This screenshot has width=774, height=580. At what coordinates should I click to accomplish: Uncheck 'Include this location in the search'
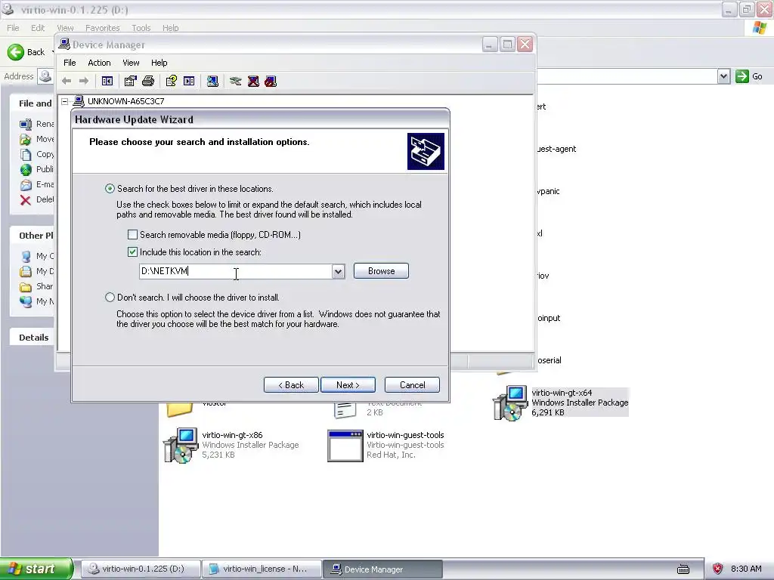pyautogui.click(x=132, y=252)
